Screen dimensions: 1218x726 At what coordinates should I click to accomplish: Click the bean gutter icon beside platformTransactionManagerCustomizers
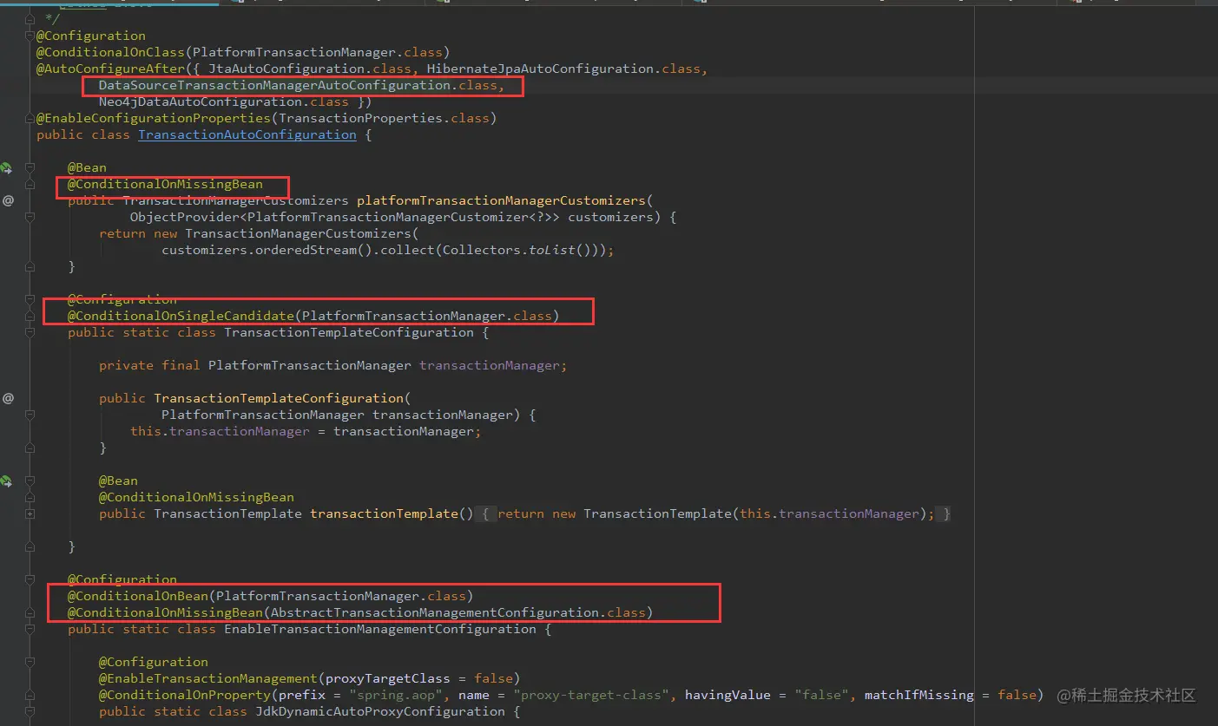point(7,167)
